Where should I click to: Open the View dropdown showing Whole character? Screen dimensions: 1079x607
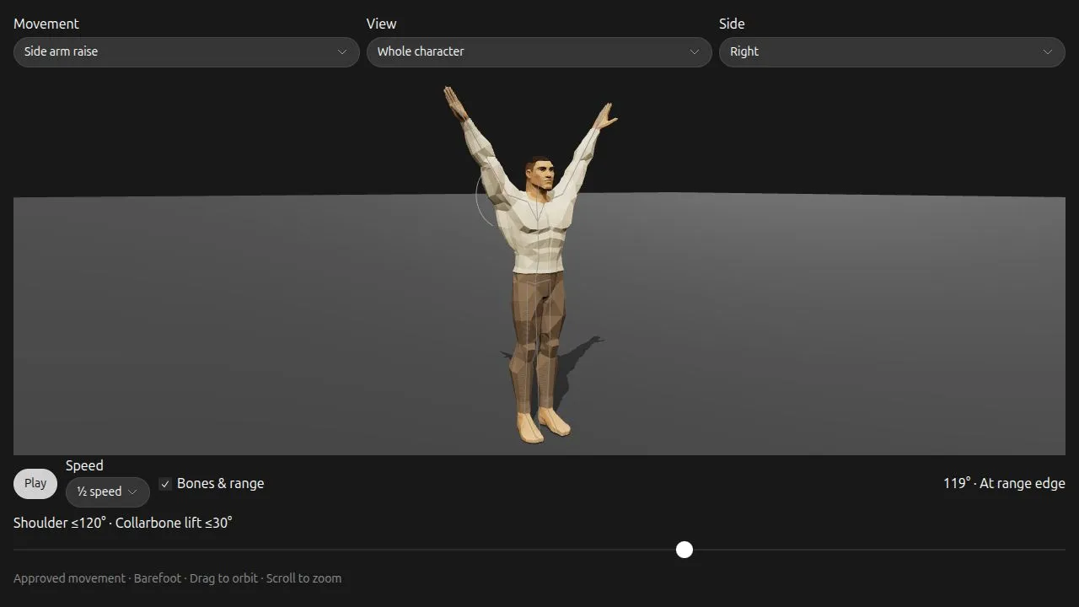(539, 51)
